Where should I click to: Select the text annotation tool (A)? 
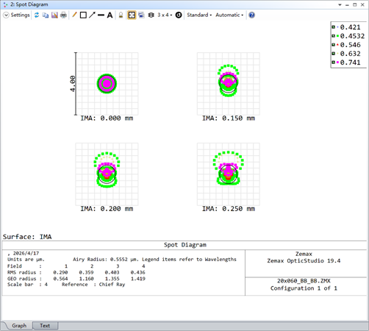pos(110,15)
